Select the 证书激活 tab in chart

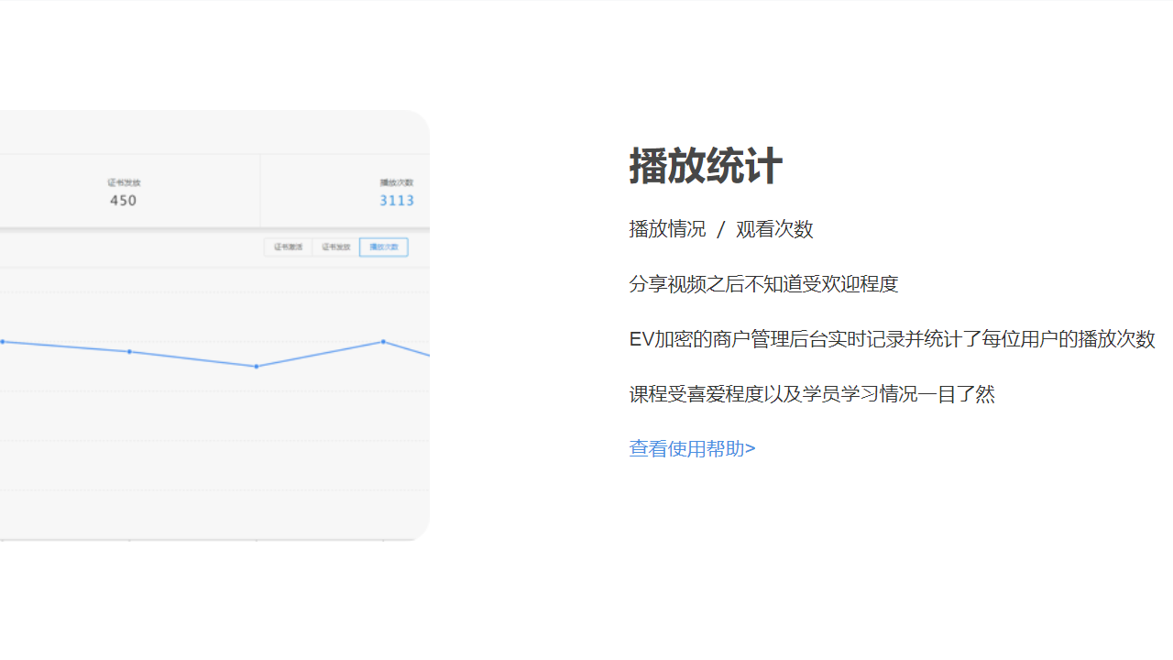[288, 247]
